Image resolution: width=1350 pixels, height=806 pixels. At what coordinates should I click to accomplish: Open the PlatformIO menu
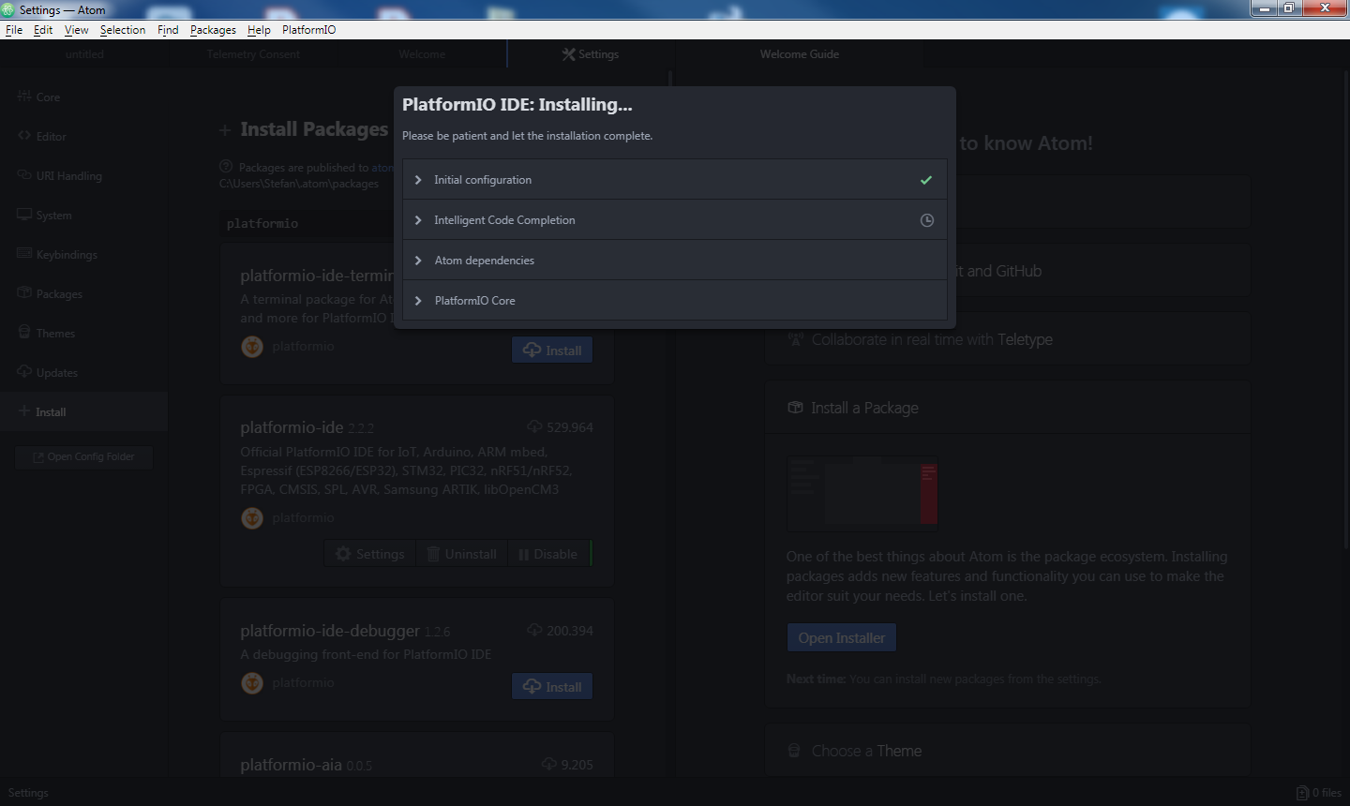(308, 30)
